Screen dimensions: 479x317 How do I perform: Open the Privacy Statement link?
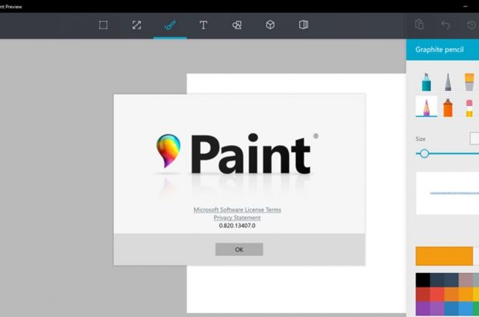click(x=237, y=218)
